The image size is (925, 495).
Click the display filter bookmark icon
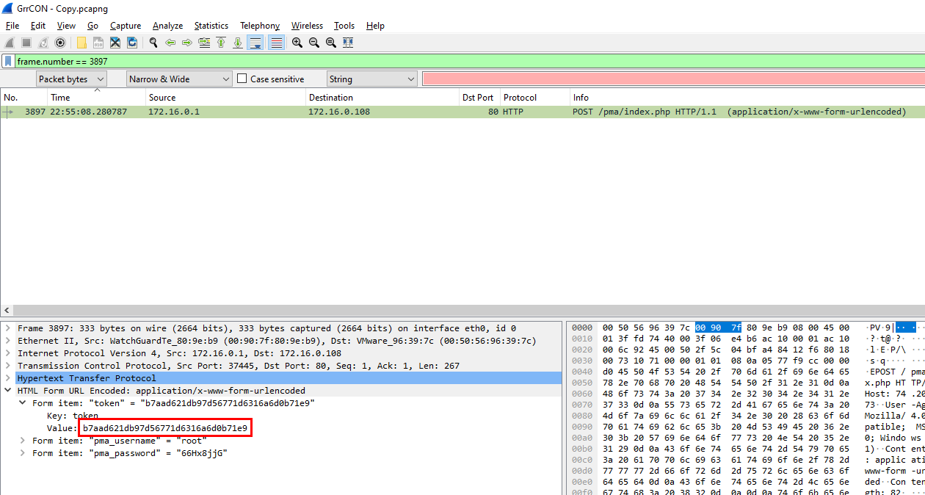tap(8, 62)
